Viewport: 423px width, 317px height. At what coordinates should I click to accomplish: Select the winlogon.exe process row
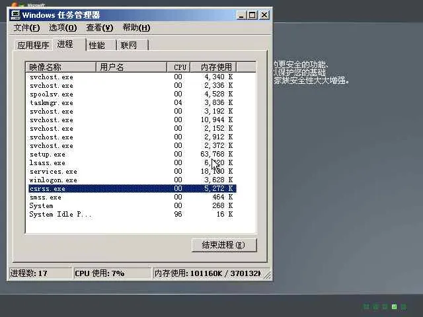(x=132, y=180)
